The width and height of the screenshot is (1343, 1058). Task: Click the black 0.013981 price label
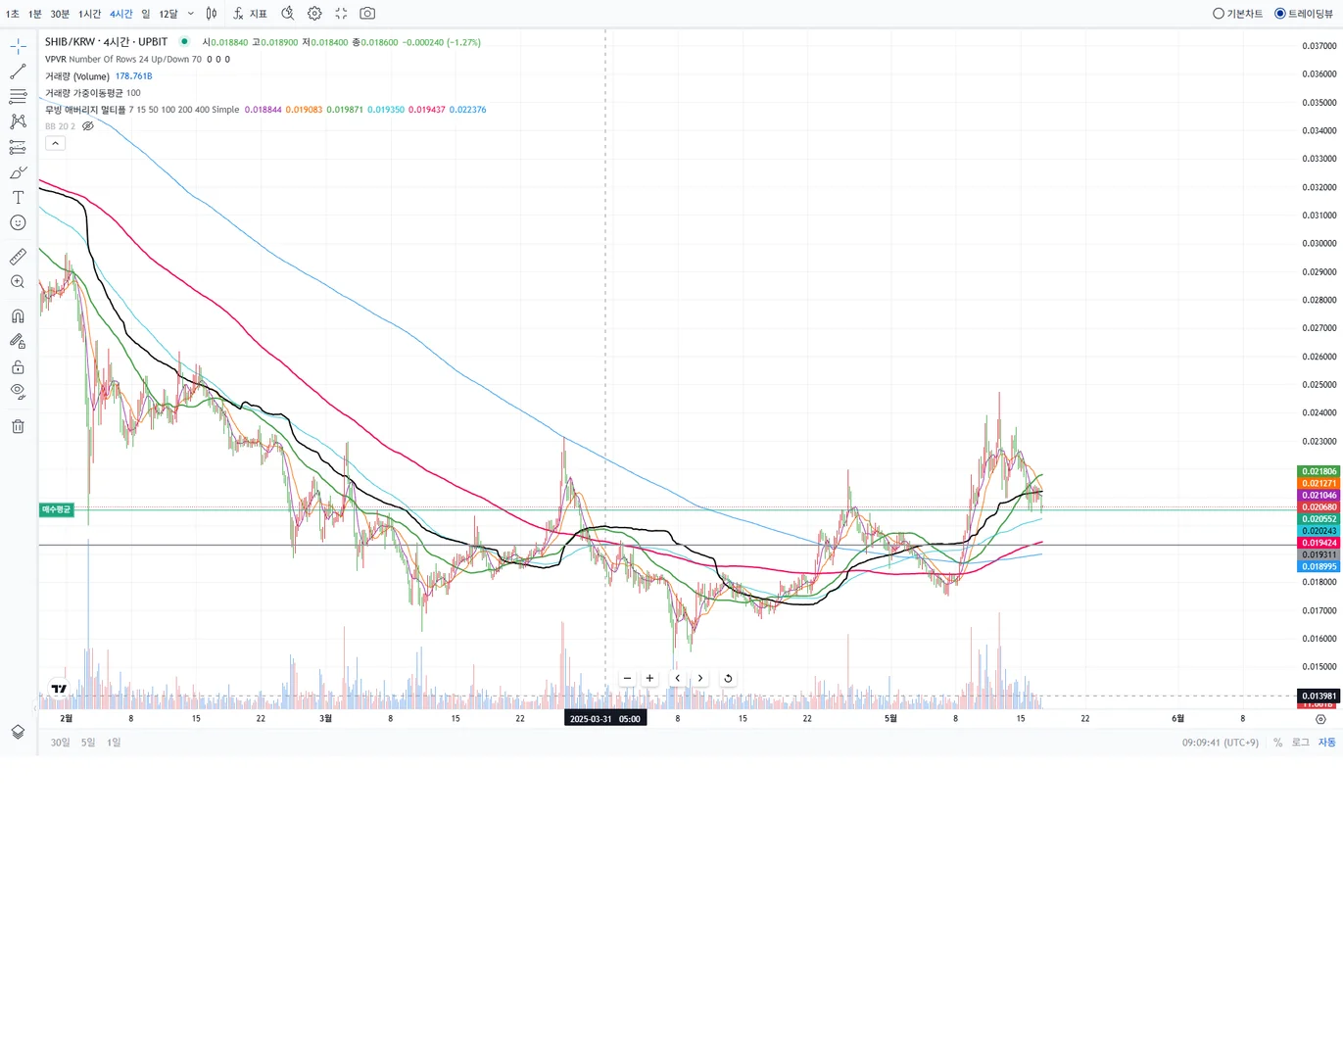(x=1319, y=697)
